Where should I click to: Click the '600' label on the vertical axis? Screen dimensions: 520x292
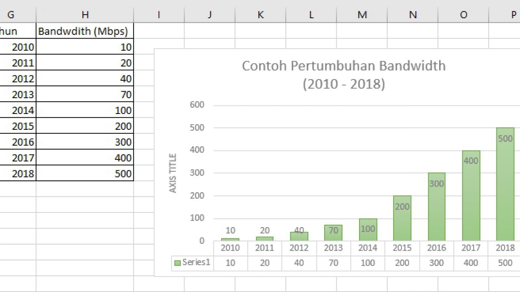197,104
